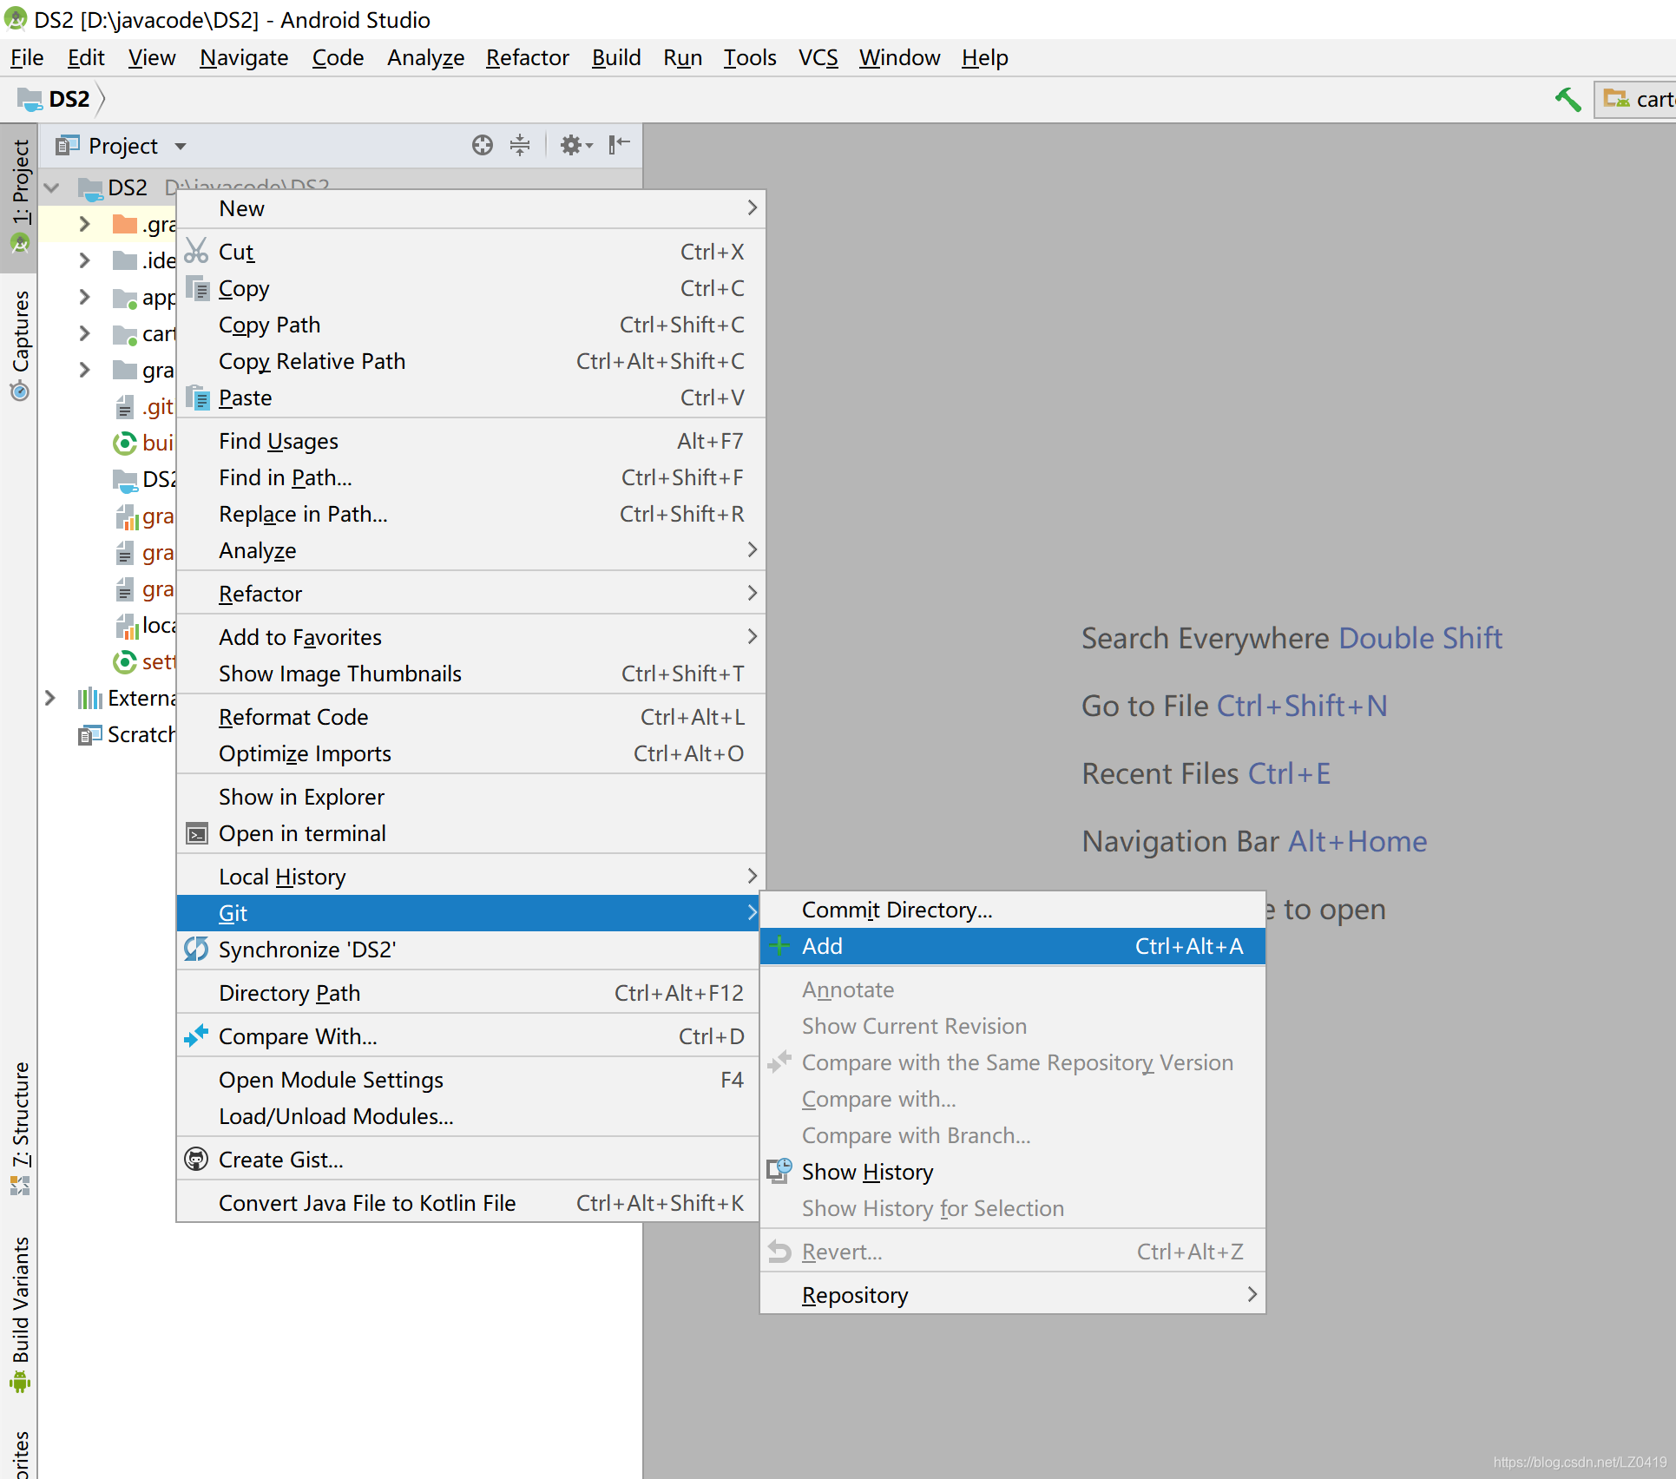This screenshot has height=1479, width=1676.
Task: Click the DS2 folder icon in breadcrumb
Action: [30, 99]
